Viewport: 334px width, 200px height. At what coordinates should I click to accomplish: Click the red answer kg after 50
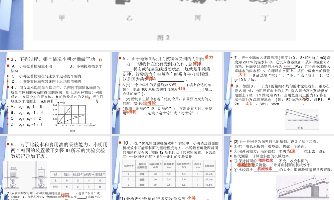coord(175,84)
